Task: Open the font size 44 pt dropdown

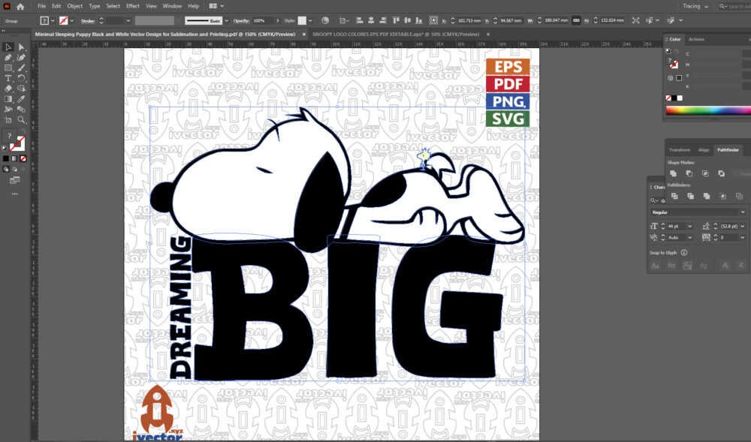Action: pos(690,226)
